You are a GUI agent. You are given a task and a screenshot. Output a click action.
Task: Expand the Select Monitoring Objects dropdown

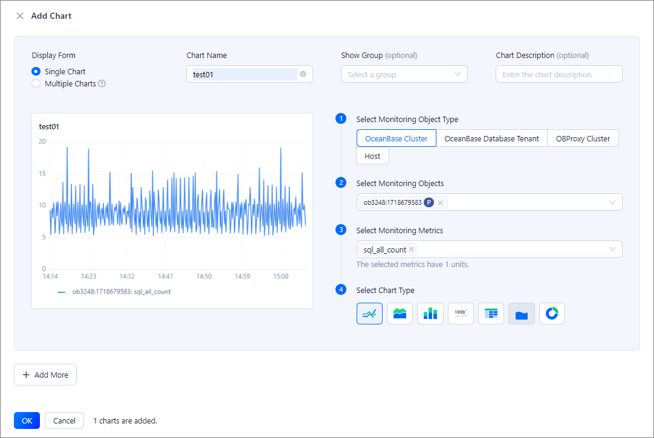(612, 202)
